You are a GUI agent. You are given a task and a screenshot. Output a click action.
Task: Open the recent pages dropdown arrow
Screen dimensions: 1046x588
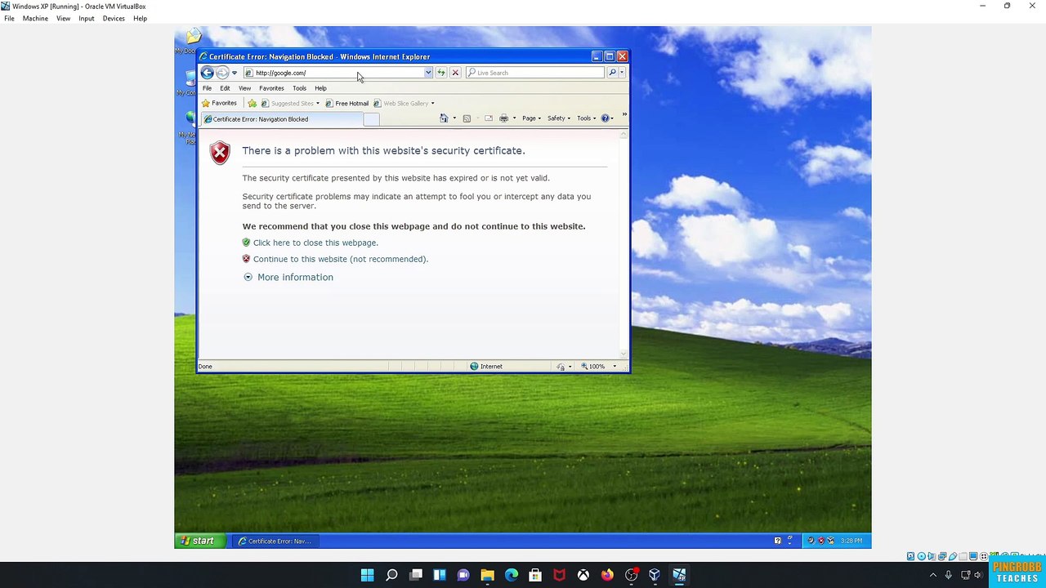pos(235,73)
